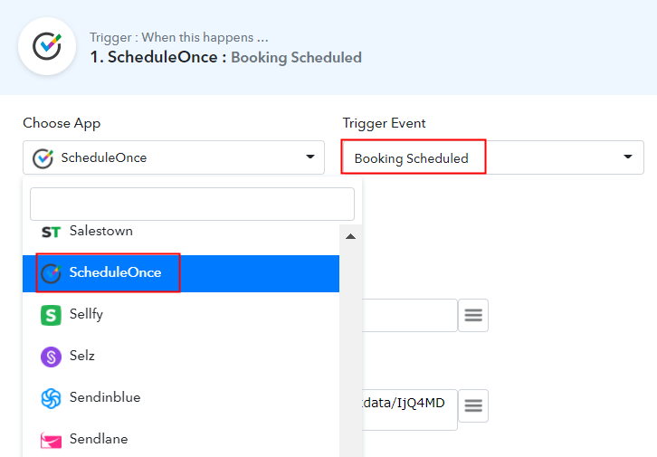This screenshot has height=457, width=657.
Task: Select the highlighted ScheduleOnce list option
Action: [181, 273]
